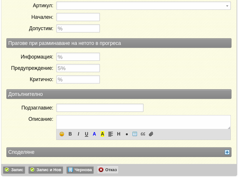This screenshot has height=177, width=238.
Task: Open the Артикул dropdown arrow
Action: click(227, 6)
